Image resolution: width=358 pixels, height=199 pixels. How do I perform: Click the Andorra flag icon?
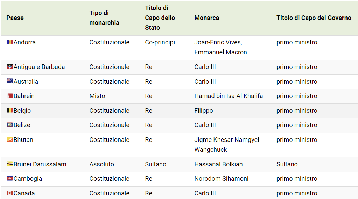(x=10, y=42)
